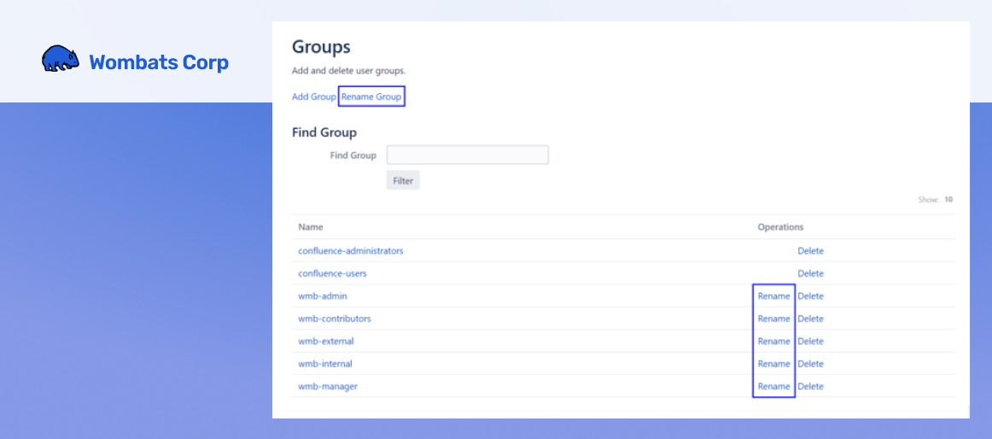This screenshot has width=992, height=439.
Task: Delete the wmb-contributors group
Action: click(x=810, y=319)
